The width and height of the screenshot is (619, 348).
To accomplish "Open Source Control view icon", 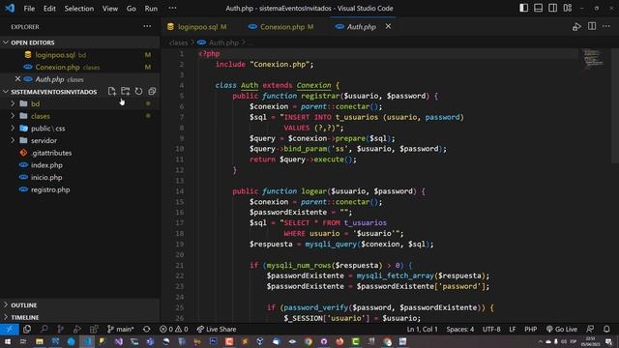I will tap(60, 329).
